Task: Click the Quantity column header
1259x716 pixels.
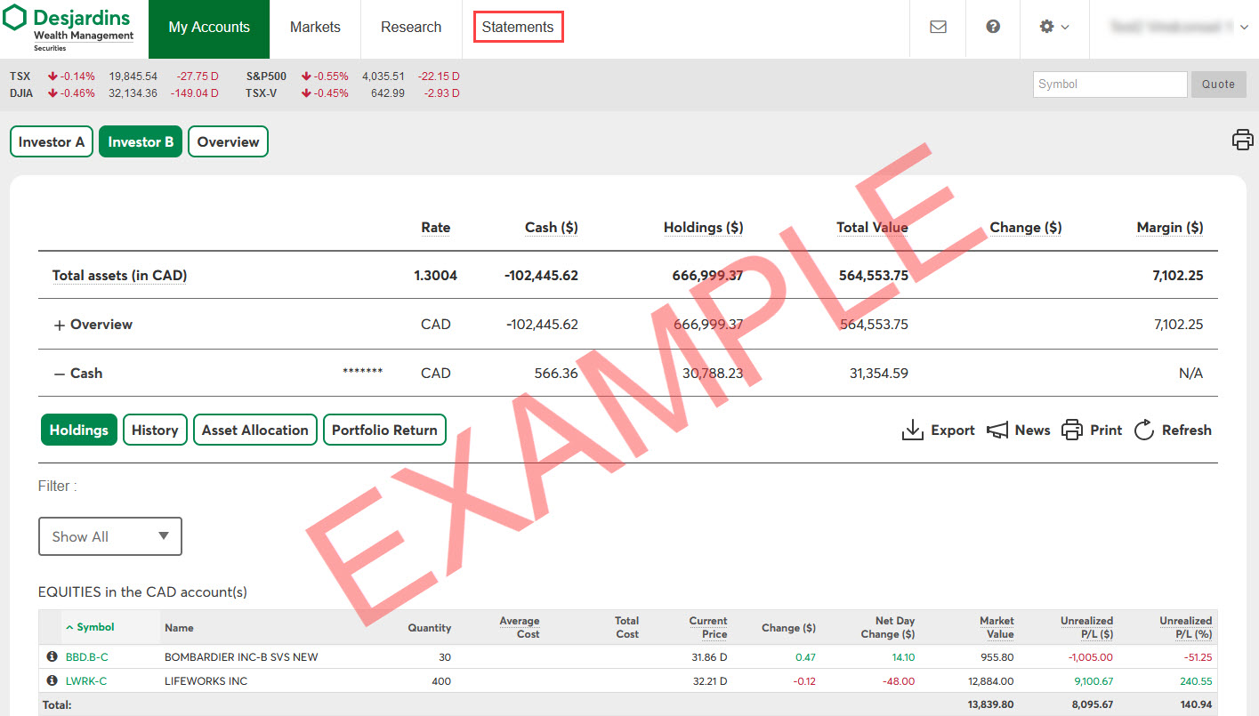Action: tap(430, 628)
